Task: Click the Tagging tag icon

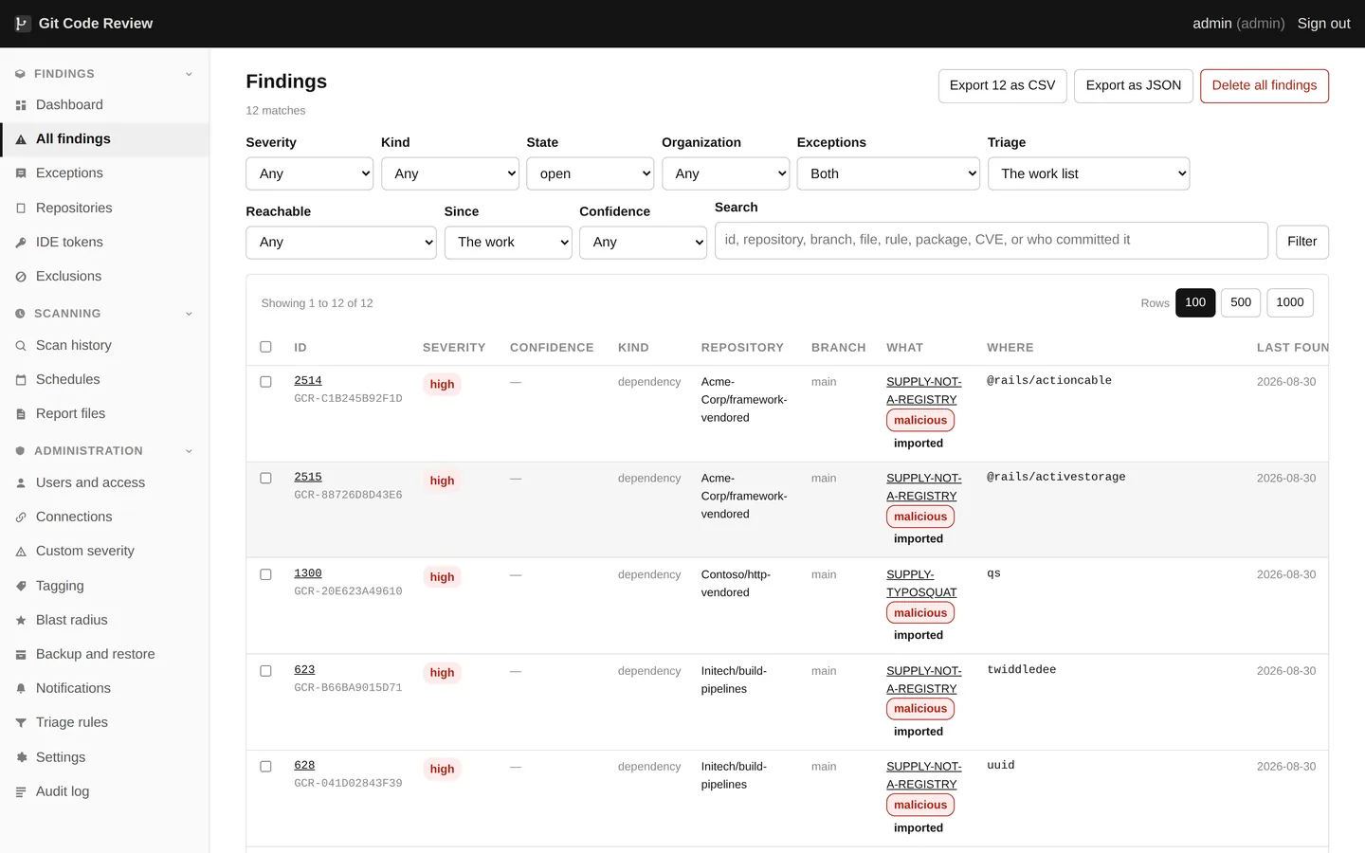Action: point(21,587)
